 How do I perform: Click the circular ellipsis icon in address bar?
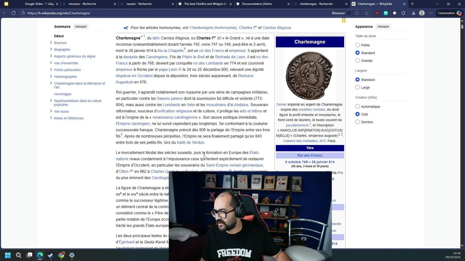(x=357, y=13)
